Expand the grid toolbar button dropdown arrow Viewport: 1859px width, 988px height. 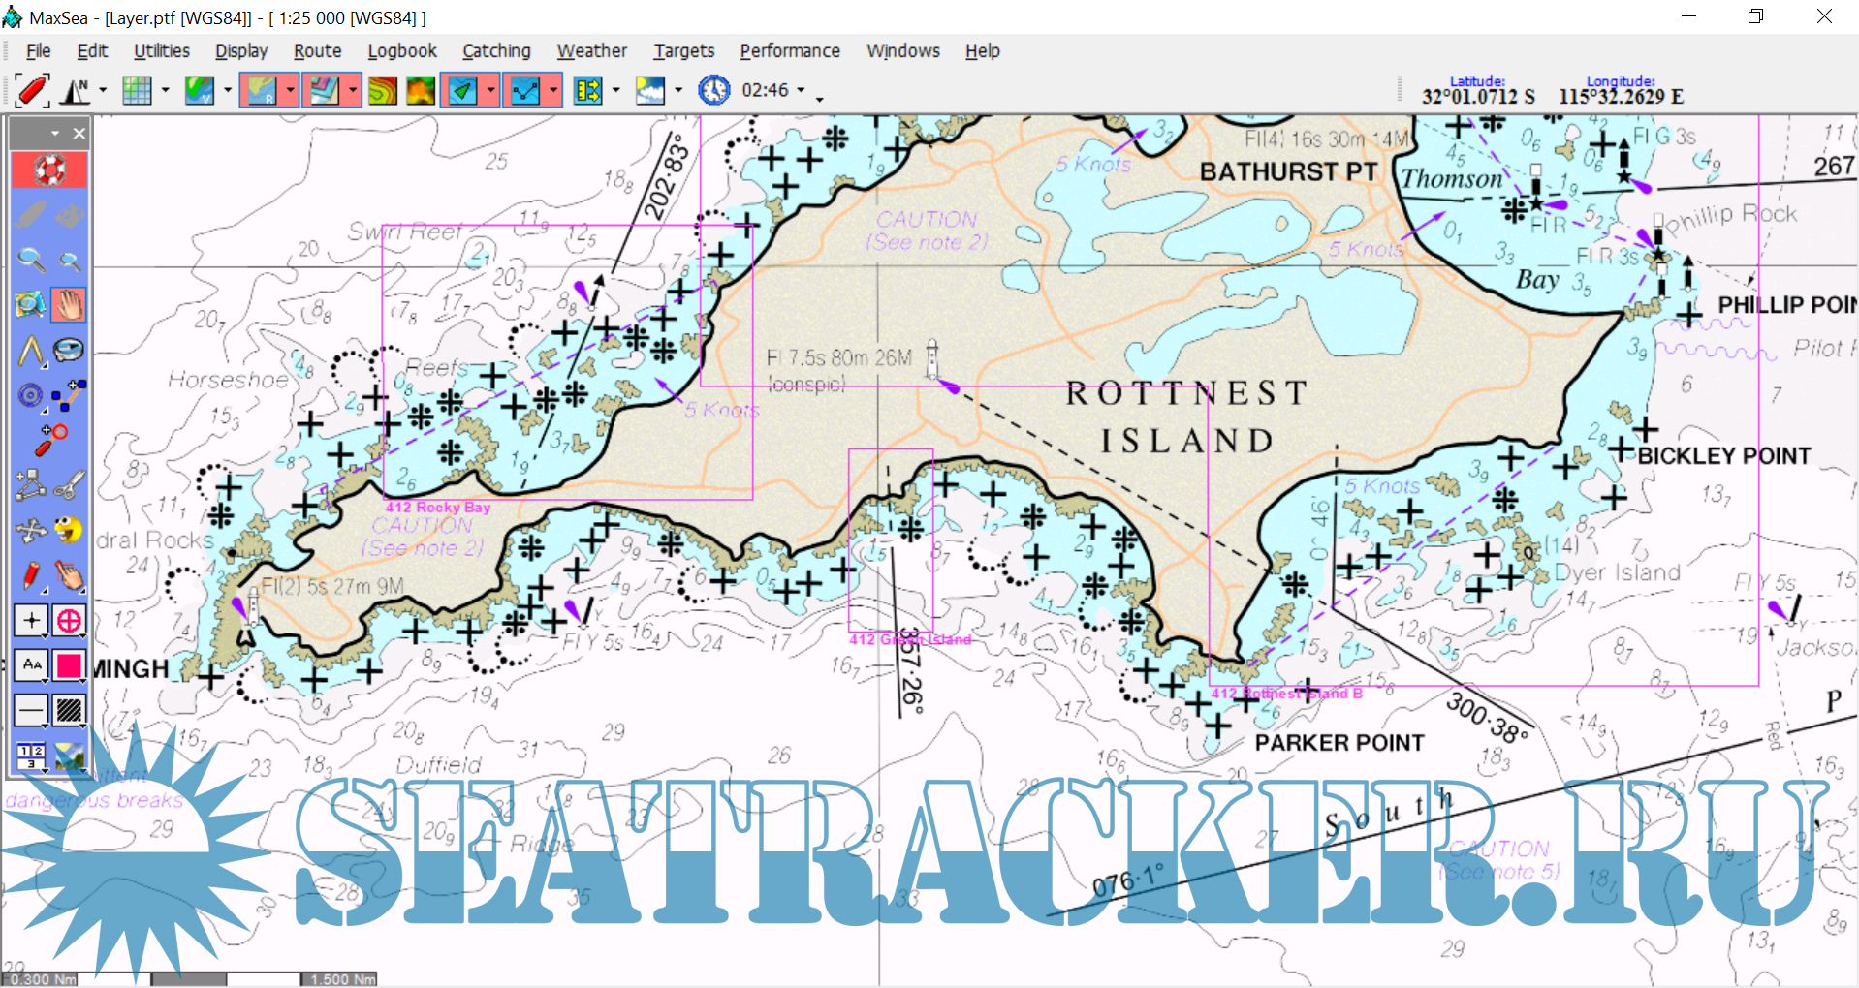point(165,91)
